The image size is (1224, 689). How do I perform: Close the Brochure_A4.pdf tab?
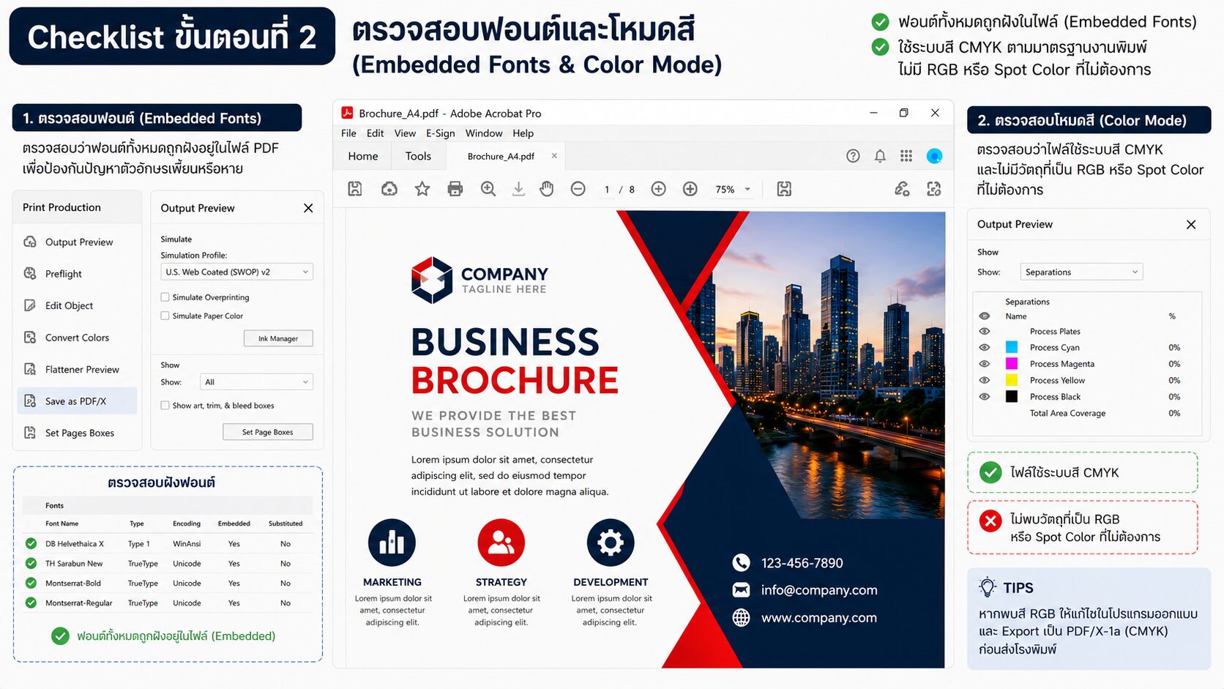[x=554, y=156]
